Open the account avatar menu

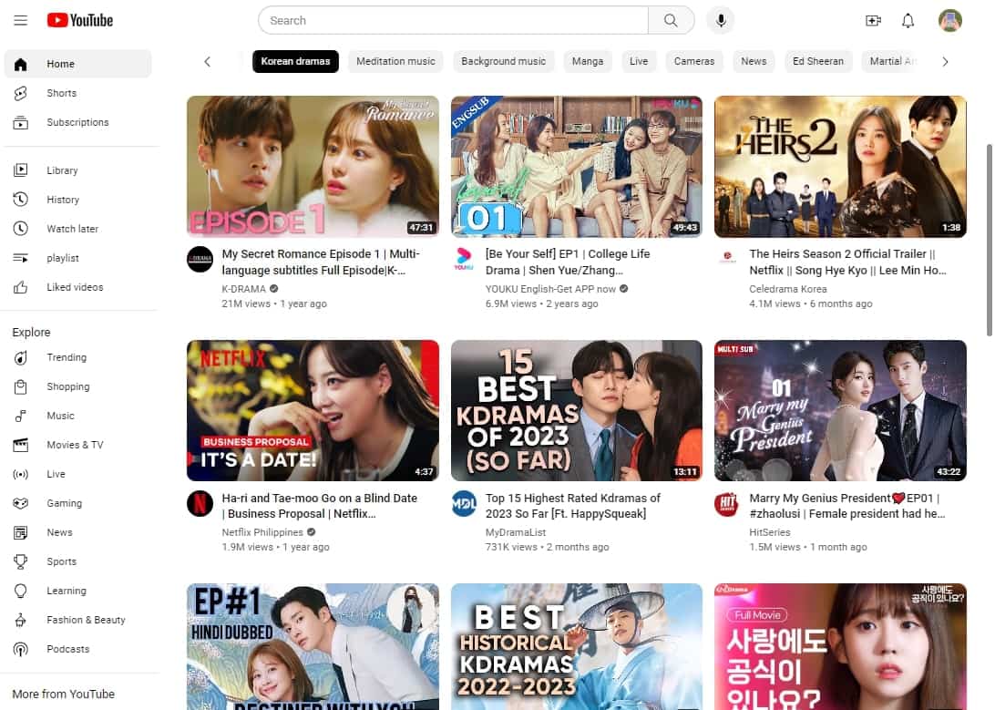point(950,20)
